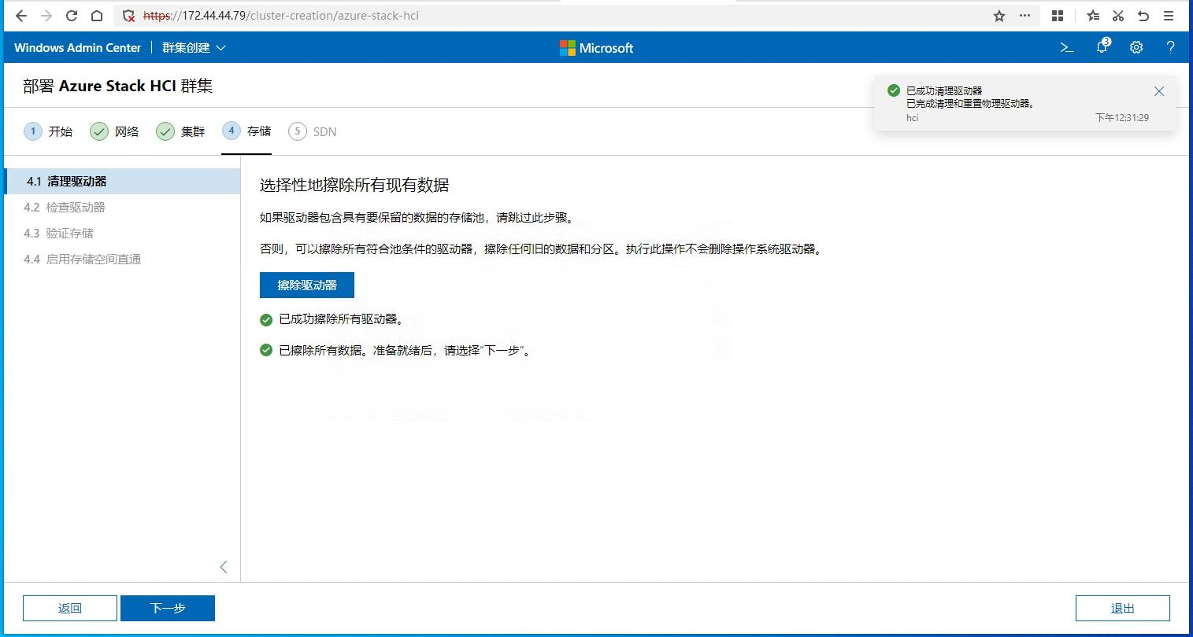1193x637 pixels.
Task: Click 已完成清理和重置物理驱动器 notification text
Action: [x=971, y=103]
